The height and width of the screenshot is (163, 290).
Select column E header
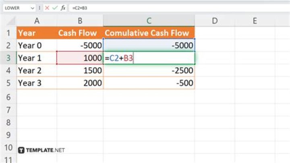click(255, 21)
